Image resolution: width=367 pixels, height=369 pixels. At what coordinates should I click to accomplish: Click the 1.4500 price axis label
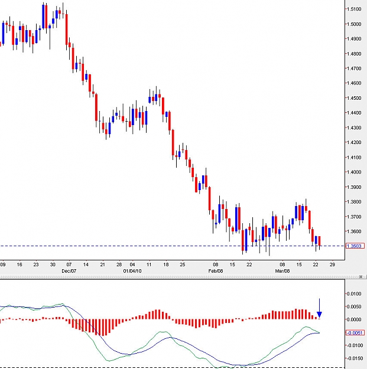tap(354, 98)
